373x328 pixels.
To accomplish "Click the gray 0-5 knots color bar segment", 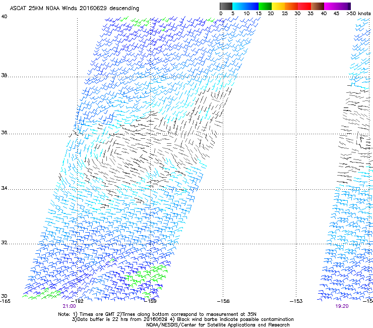I will coord(226,6).
